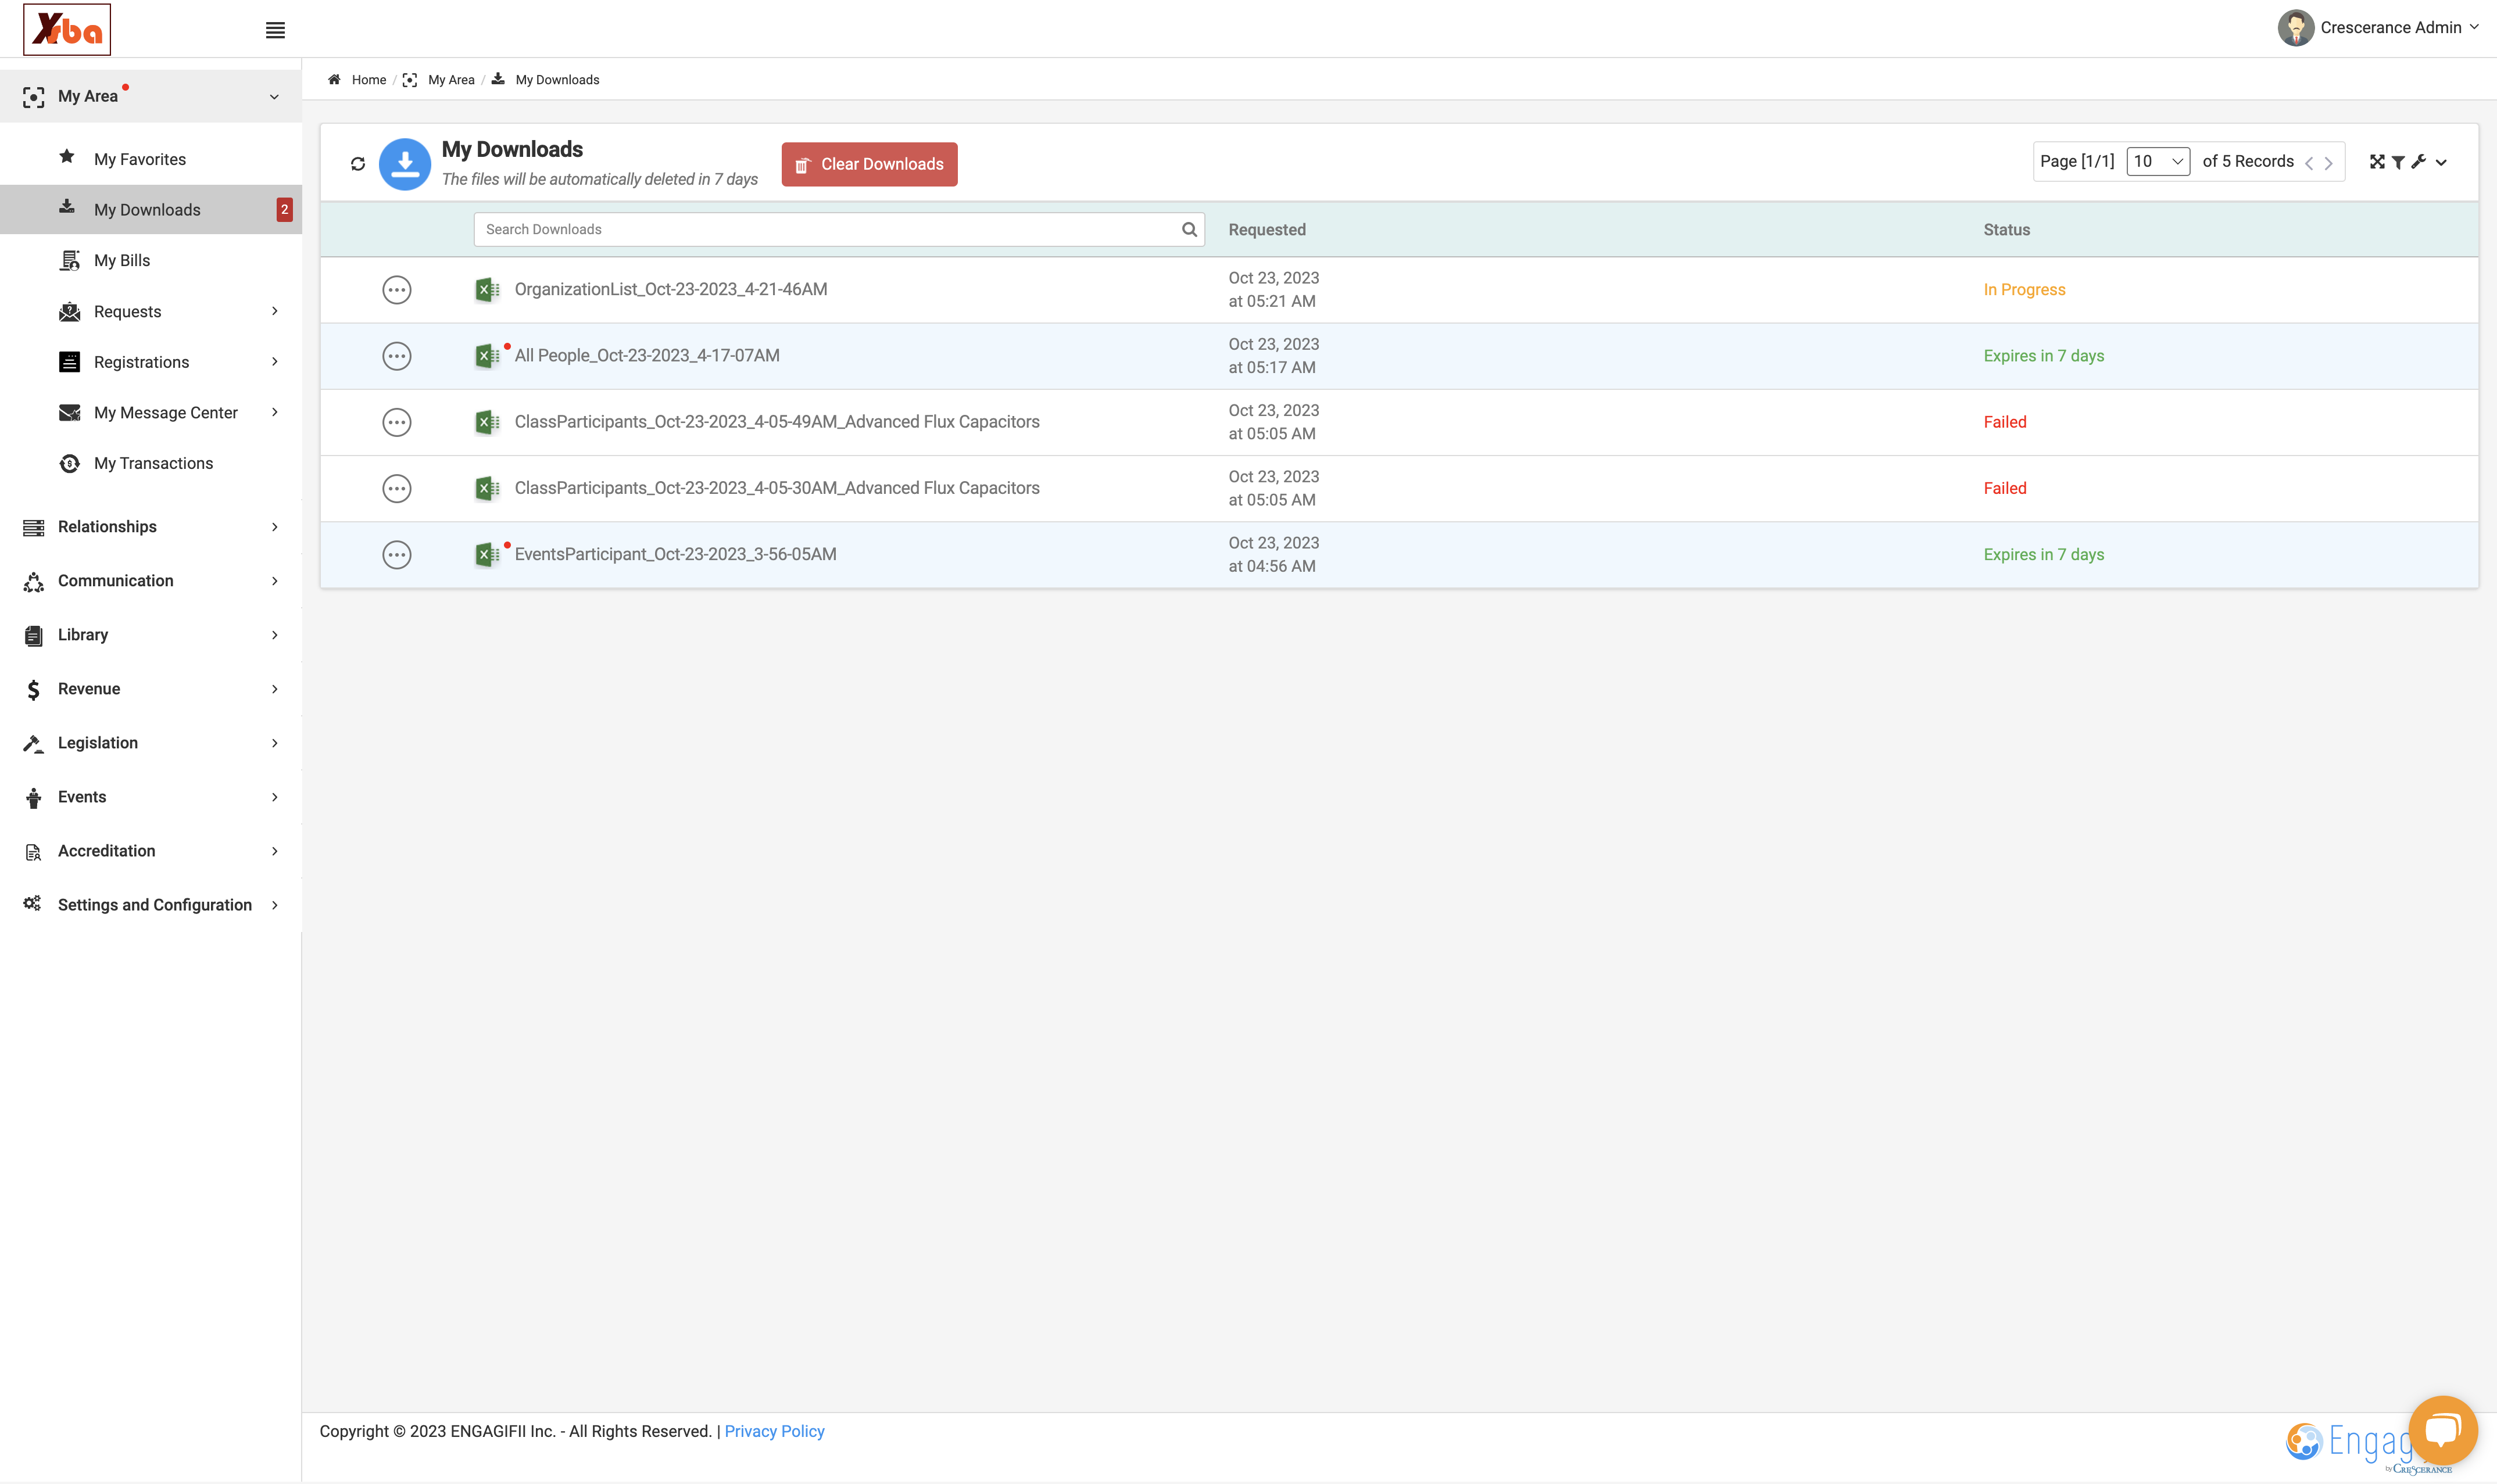Screen dimensions: 2497x1484
Task: Expand Settings and Configuration section
Action: tap(151, 905)
